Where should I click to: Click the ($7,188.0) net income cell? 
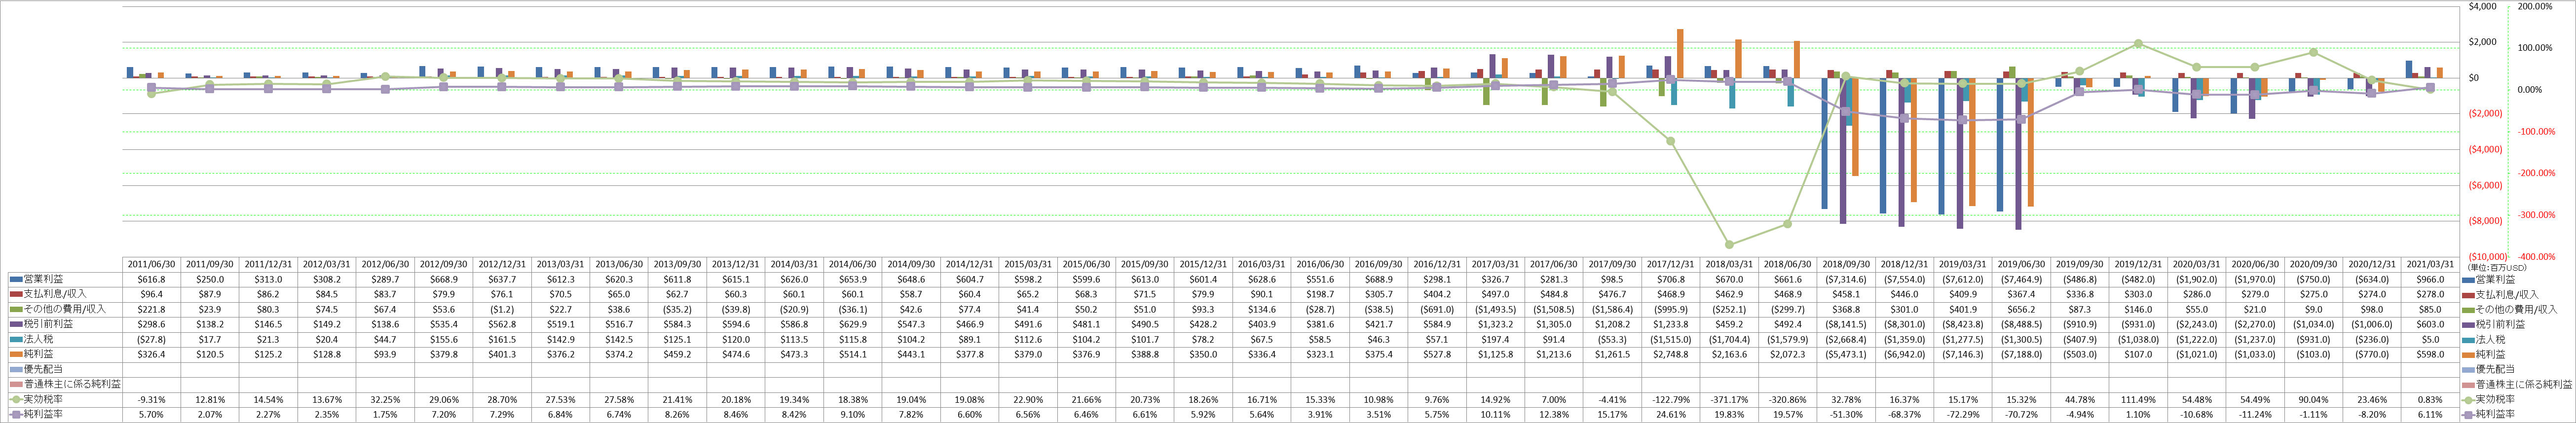(2021, 355)
